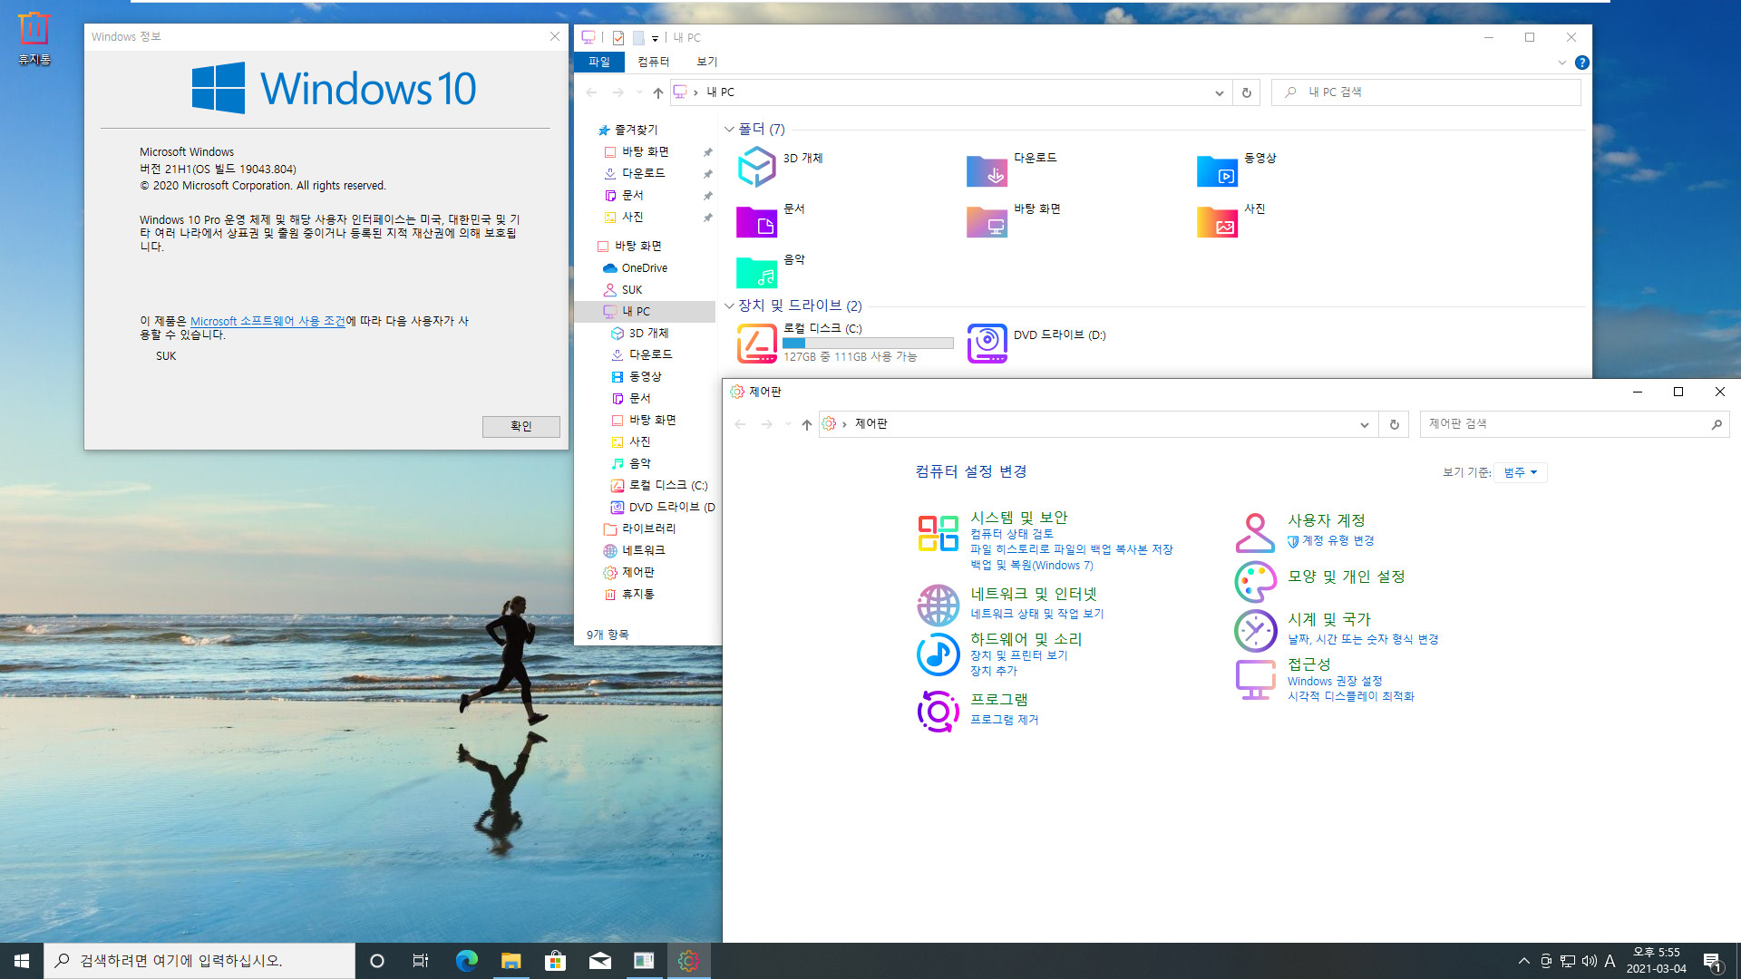Viewport: 1741px width, 979px height.
Task: Open the 3D 개체 folder icon
Action: (x=756, y=168)
